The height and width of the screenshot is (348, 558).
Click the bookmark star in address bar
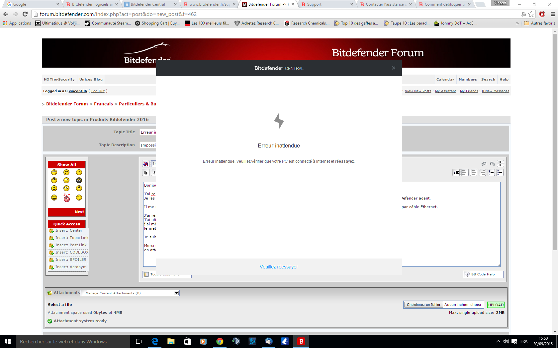(531, 14)
